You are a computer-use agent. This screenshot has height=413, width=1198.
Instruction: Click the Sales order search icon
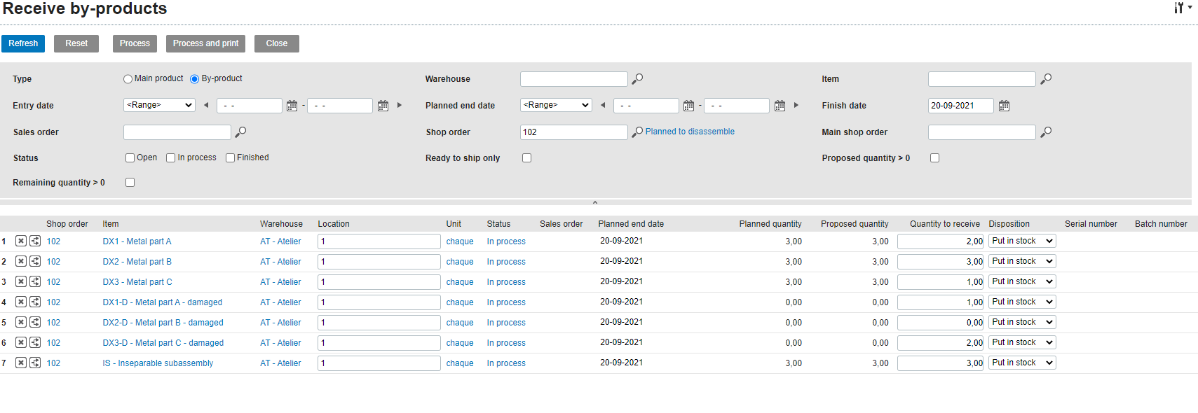(240, 132)
